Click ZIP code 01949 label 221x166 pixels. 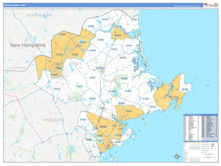pos(93,99)
